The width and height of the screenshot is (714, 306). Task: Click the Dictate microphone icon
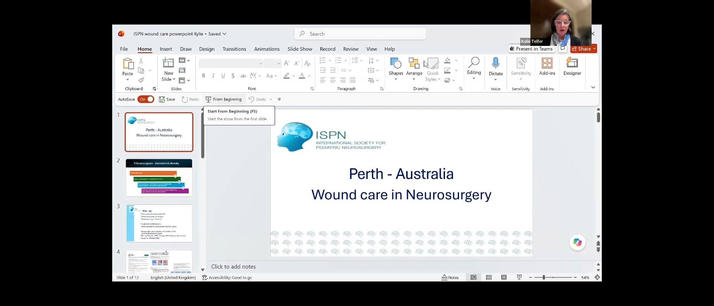click(496, 63)
